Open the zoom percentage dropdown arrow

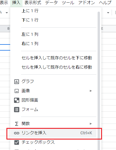tap(7, 13)
